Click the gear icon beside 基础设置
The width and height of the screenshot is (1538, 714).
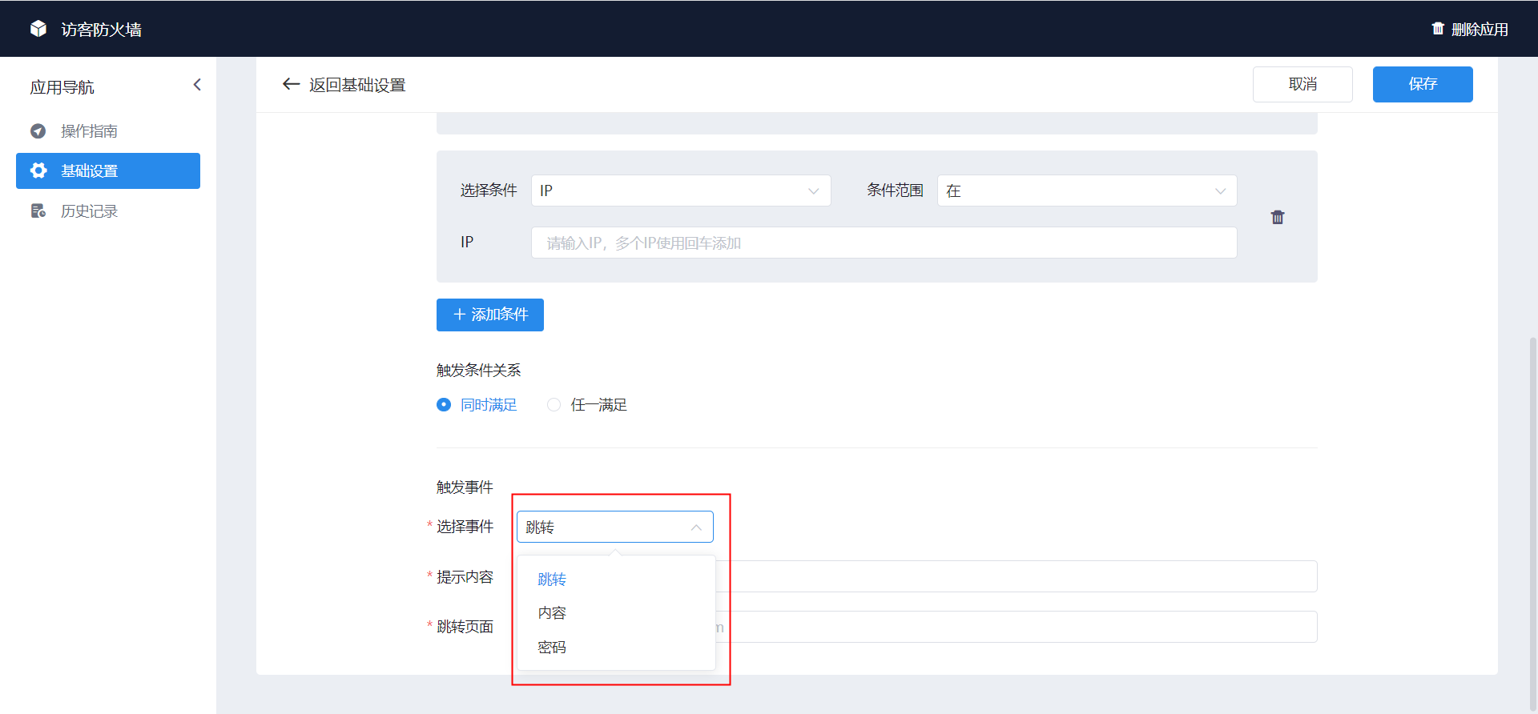point(38,170)
